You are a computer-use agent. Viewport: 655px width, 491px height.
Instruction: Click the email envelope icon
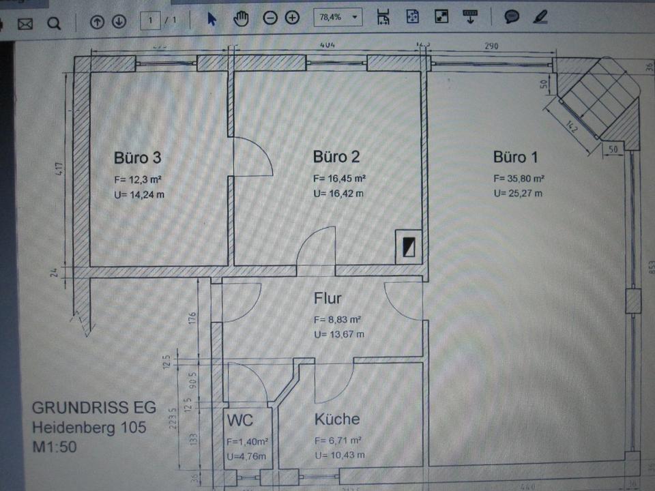point(25,24)
